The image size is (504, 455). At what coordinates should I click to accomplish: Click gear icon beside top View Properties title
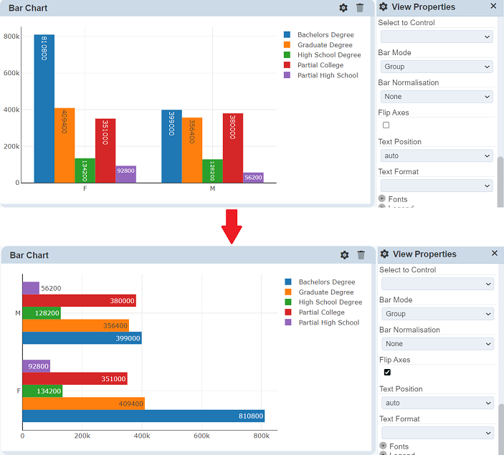[x=384, y=7]
